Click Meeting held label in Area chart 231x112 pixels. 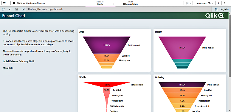tap(125, 60)
